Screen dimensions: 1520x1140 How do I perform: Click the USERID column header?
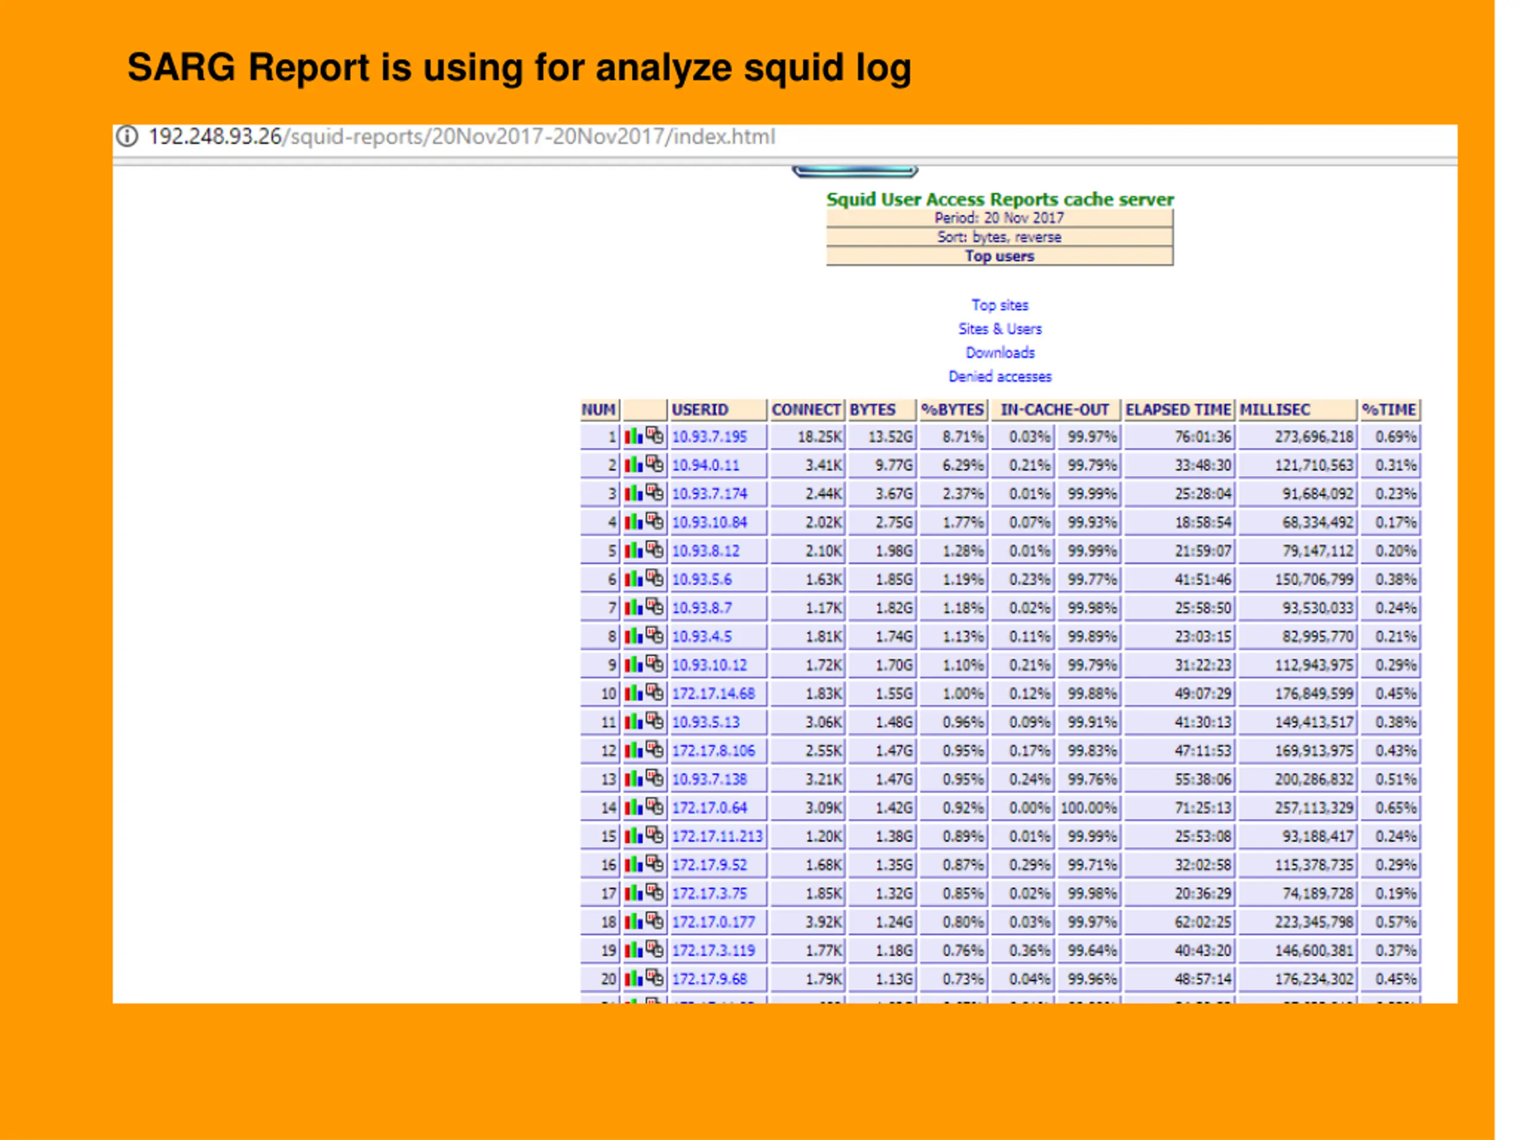pos(699,410)
